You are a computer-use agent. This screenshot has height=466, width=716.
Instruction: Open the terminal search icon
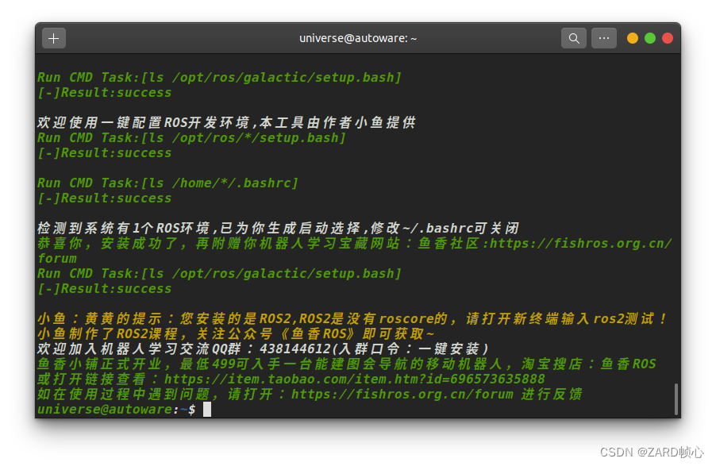574,38
